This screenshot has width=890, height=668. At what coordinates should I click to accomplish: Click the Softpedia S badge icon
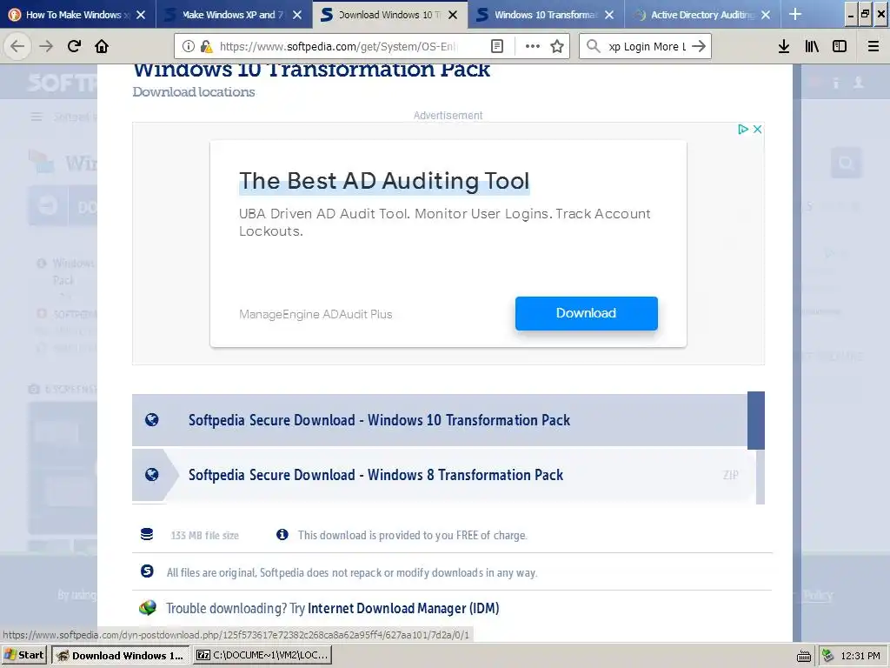[147, 571]
